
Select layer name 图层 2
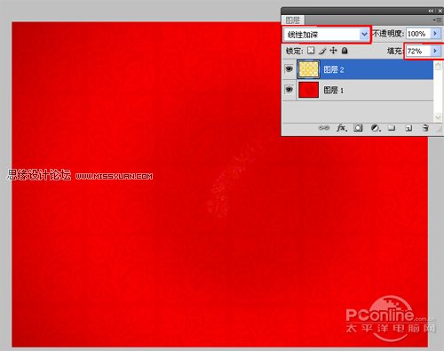pos(334,69)
